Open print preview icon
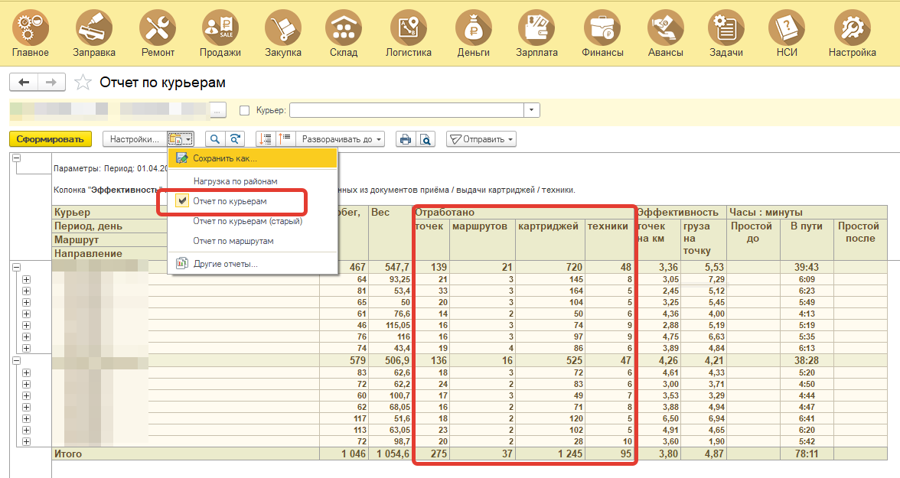The width and height of the screenshot is (900, 478). 425,139
